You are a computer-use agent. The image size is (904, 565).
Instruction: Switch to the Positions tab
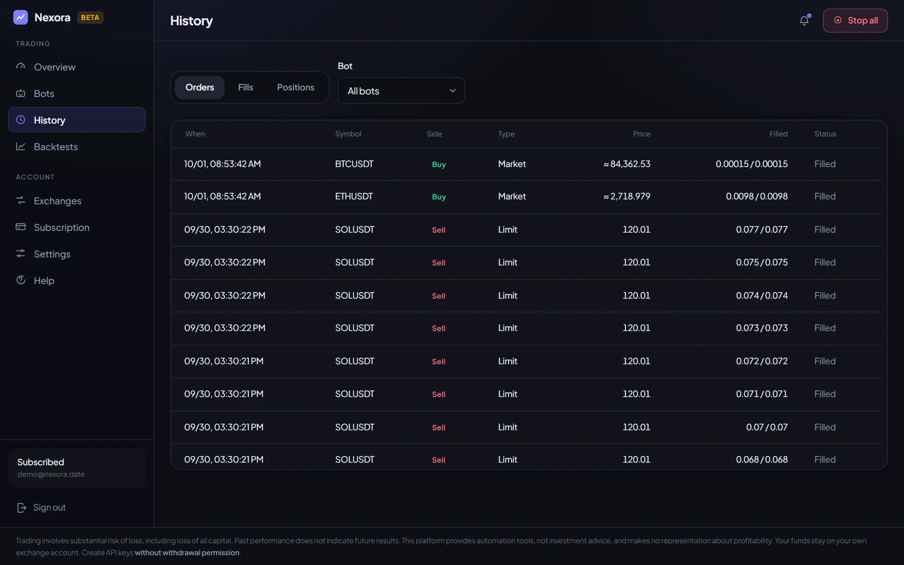(296, 87)
